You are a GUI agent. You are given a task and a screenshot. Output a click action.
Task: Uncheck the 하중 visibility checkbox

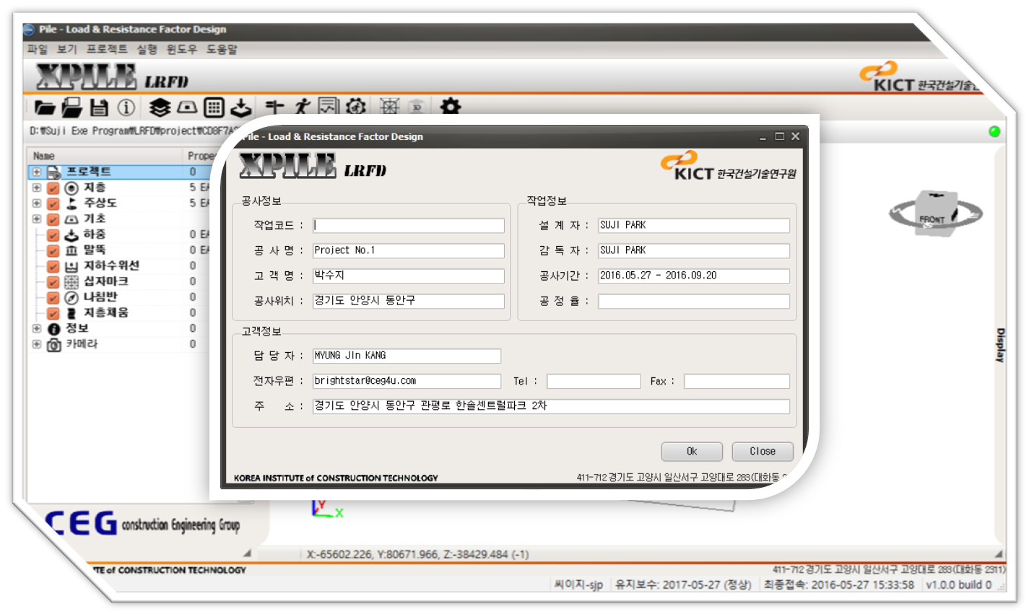pyautogui.click(x=53, y=235)
